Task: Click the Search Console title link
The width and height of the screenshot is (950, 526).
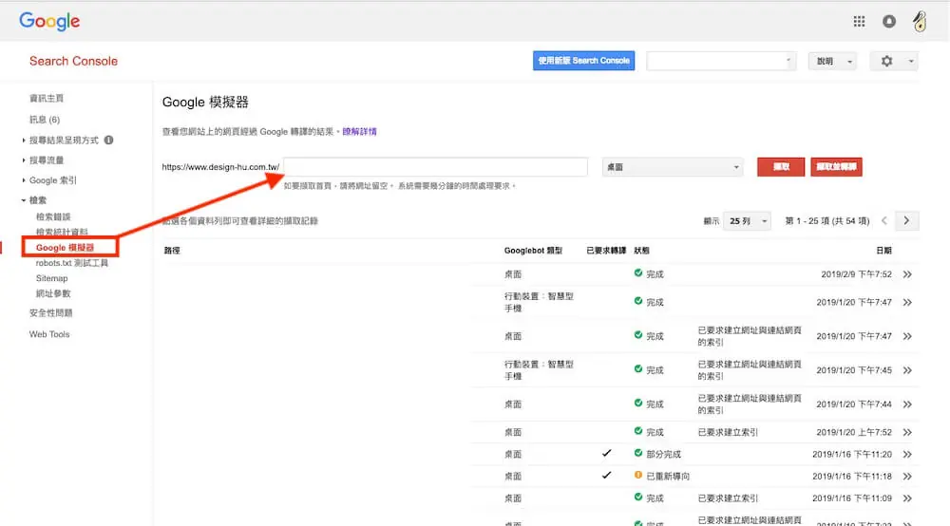Action: click(x=73, y=61)
